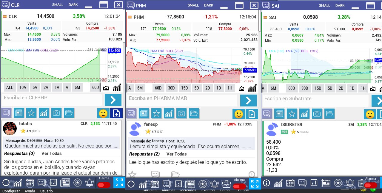Viewport: 382px width, 193px height.
Task: Switch CLR chart to area chart style
Action: pyautogui.click(x=106, y=87)
